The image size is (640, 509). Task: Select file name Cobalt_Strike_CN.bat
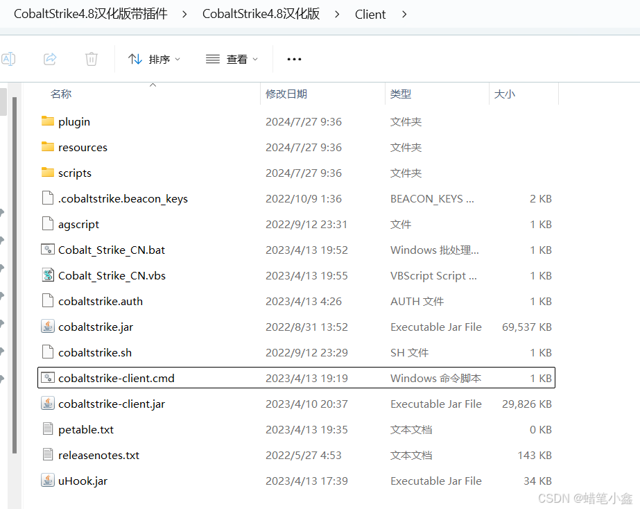(x=112, y=250)
